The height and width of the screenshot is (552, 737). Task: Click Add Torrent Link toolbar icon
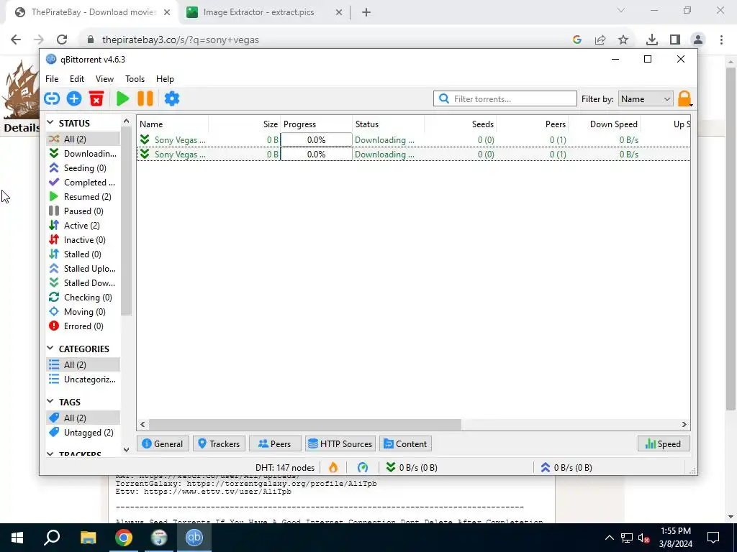(52, 98)
